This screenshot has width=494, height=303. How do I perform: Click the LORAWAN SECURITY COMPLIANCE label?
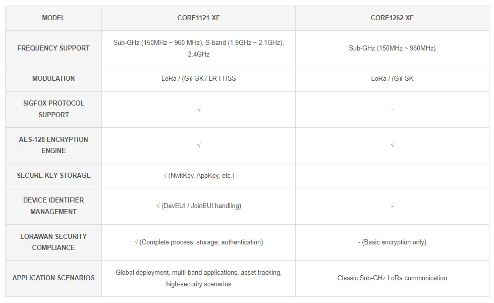[53, 242]
